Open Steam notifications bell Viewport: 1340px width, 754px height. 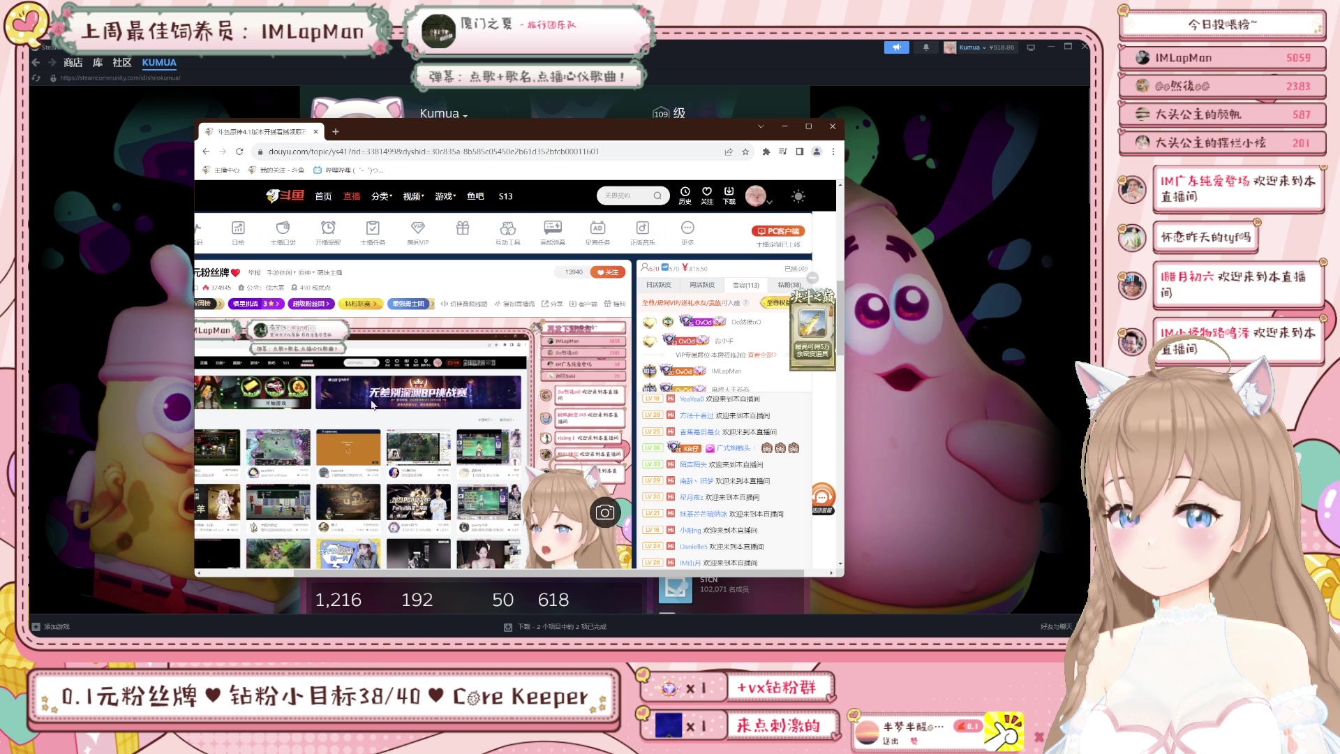926,47
